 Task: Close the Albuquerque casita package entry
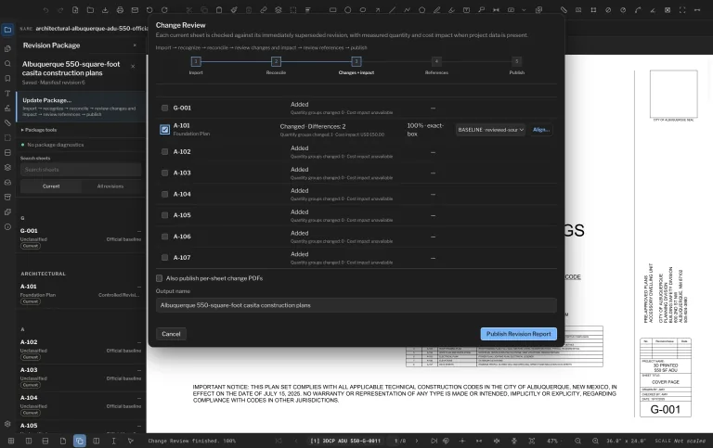[133, 67]
